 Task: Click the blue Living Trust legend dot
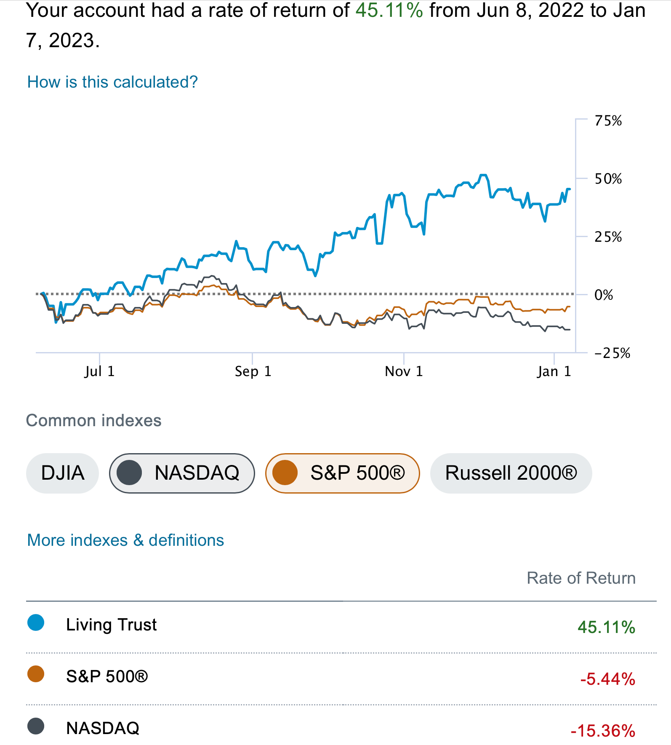(x=36, y=622)
